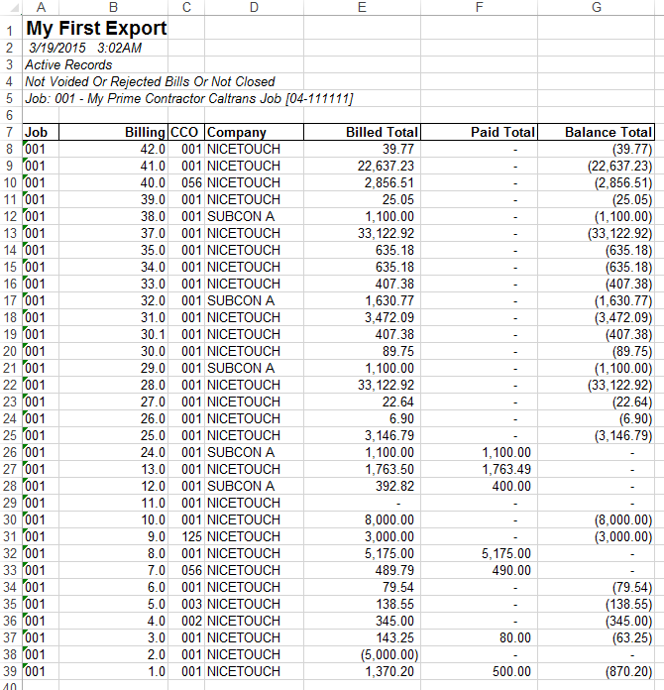Select row 39 header

(11, 671)
